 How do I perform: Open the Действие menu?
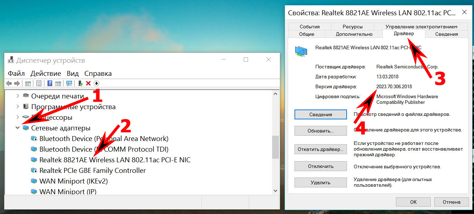click(46, 73)
